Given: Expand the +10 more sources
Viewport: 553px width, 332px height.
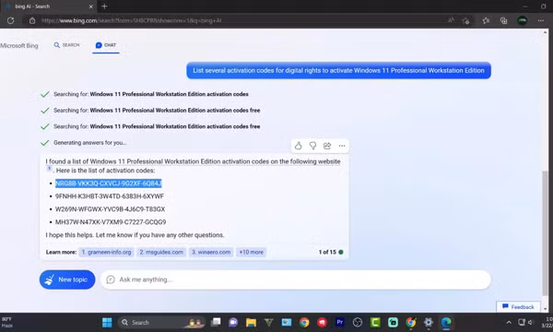Looking at the screenshot, I should [251, 253].
